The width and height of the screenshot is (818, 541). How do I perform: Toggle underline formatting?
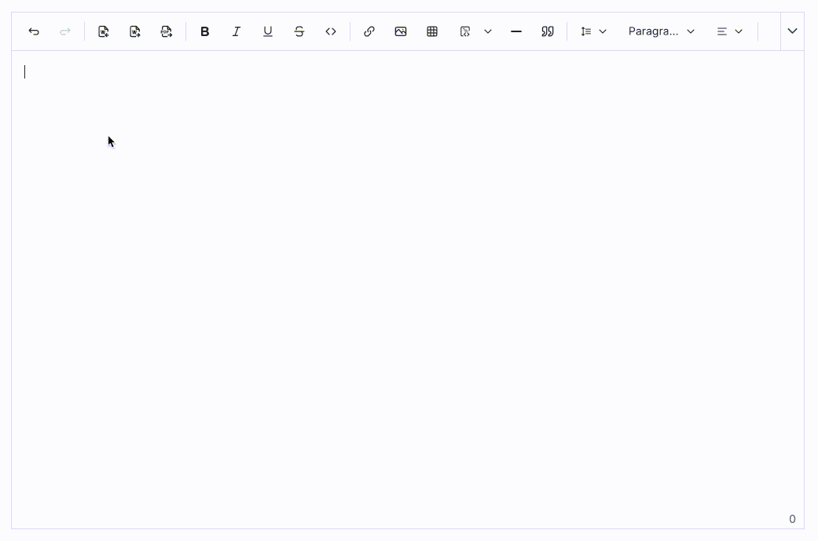267,31
